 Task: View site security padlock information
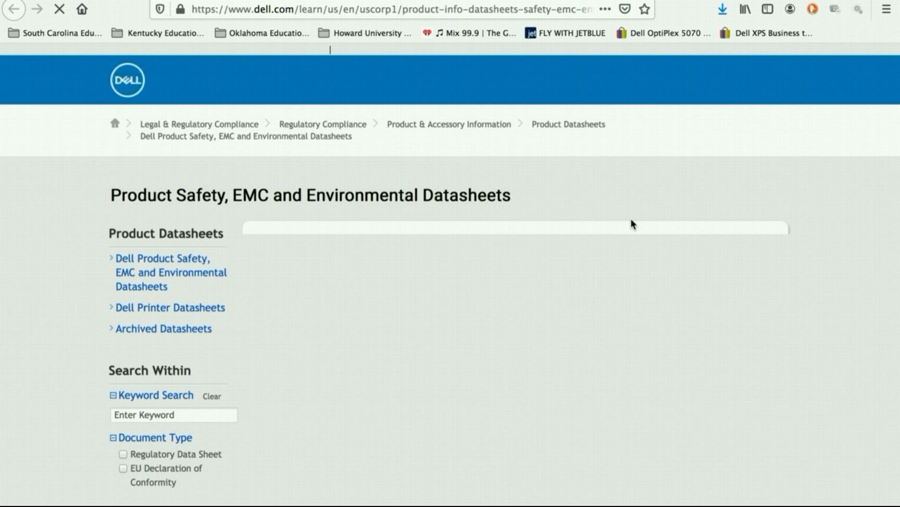pyautogui.click(x=180, y=9)
